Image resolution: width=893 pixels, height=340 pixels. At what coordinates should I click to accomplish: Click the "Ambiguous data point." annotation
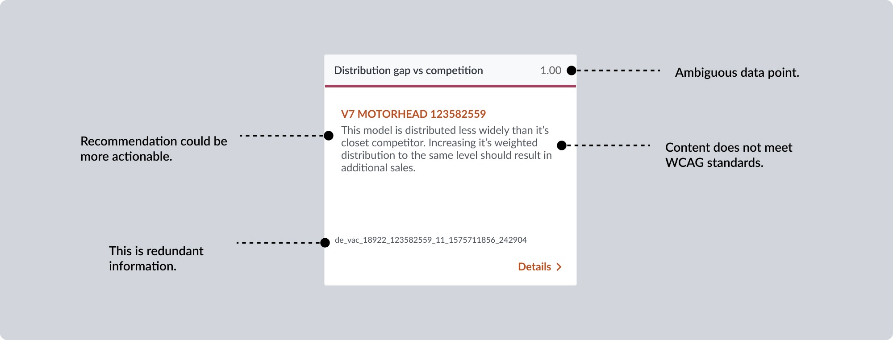(737, 73)
